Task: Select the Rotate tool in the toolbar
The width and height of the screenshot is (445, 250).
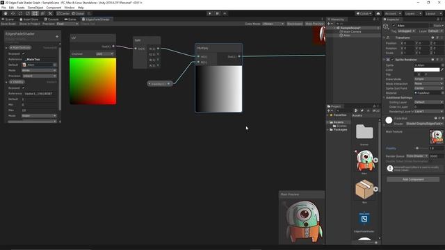Action: (20, 13)
